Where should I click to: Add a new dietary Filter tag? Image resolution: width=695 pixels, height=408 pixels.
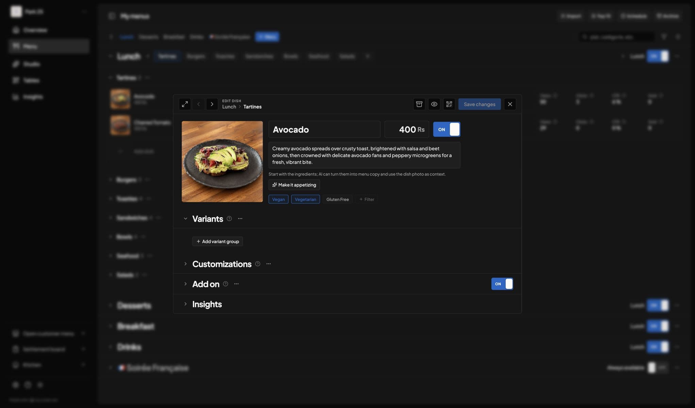tap(367, 199)
